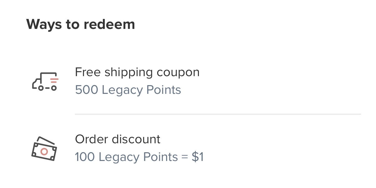This screenshot has width=376, height=188.
Task: Click the delivery truck icon
Action: click(45, 81)
